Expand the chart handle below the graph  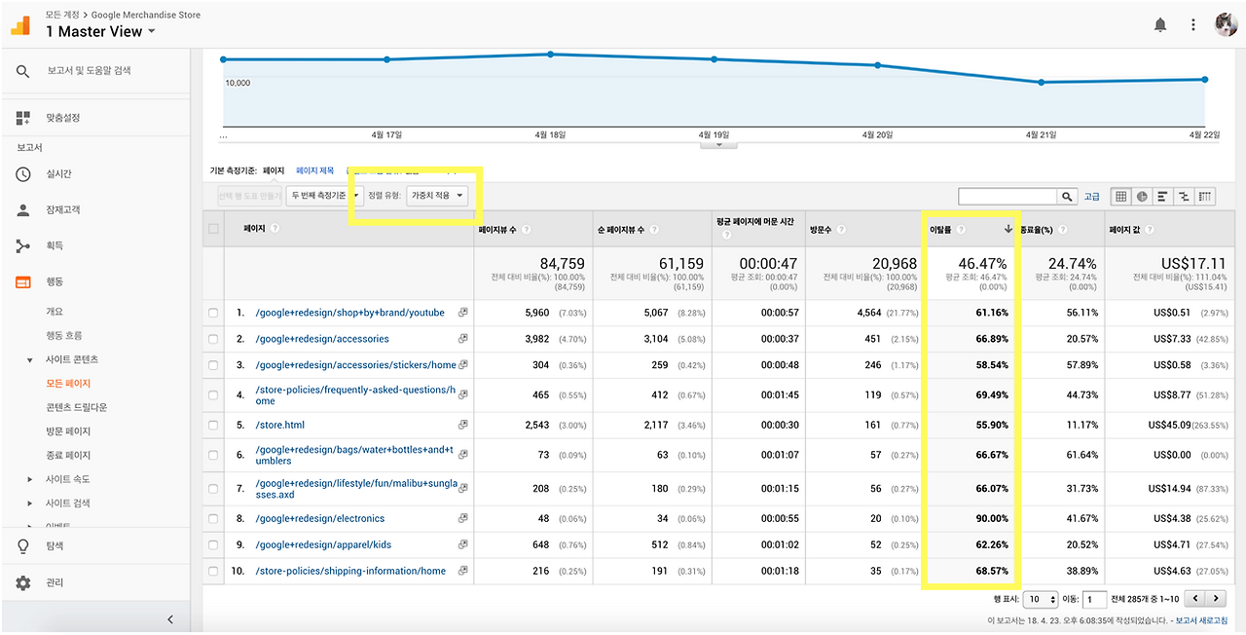tap(719, 145)
